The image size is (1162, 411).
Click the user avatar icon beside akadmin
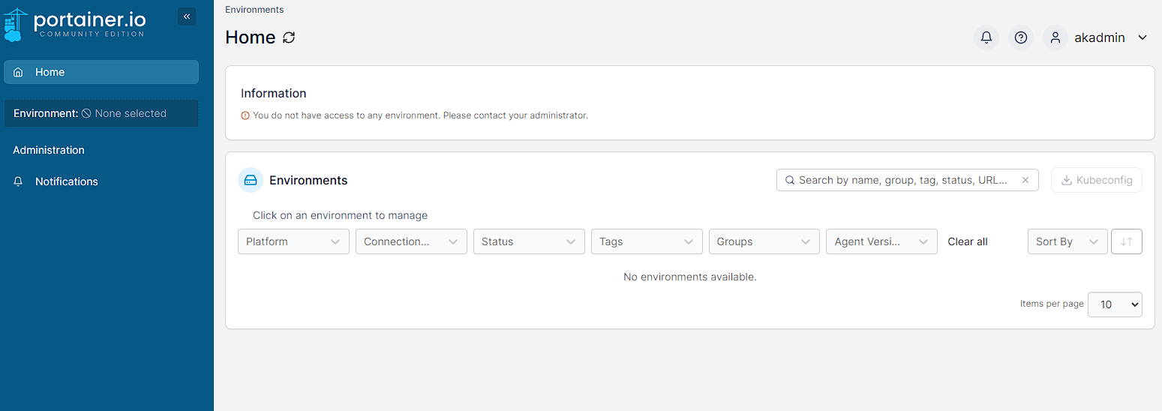click(1055, 37)
